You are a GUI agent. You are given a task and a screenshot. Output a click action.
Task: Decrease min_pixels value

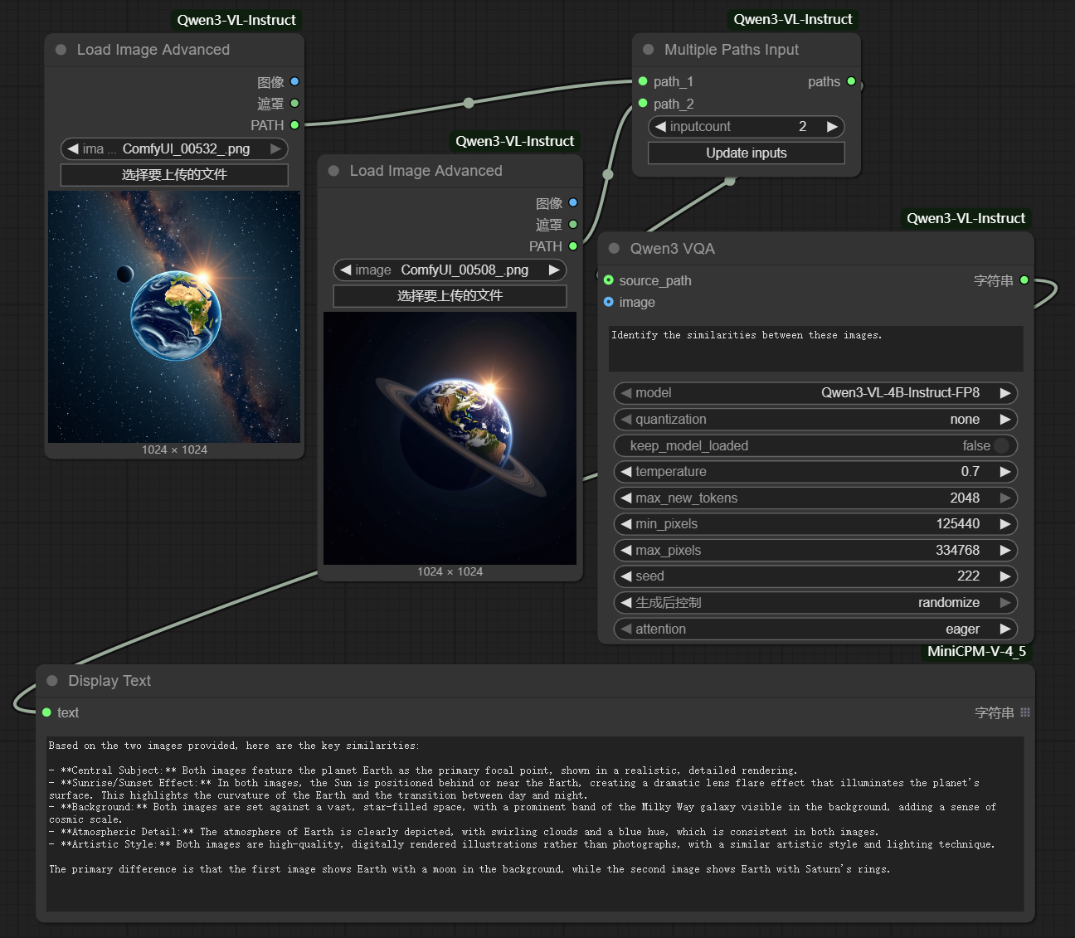[626, 524]
